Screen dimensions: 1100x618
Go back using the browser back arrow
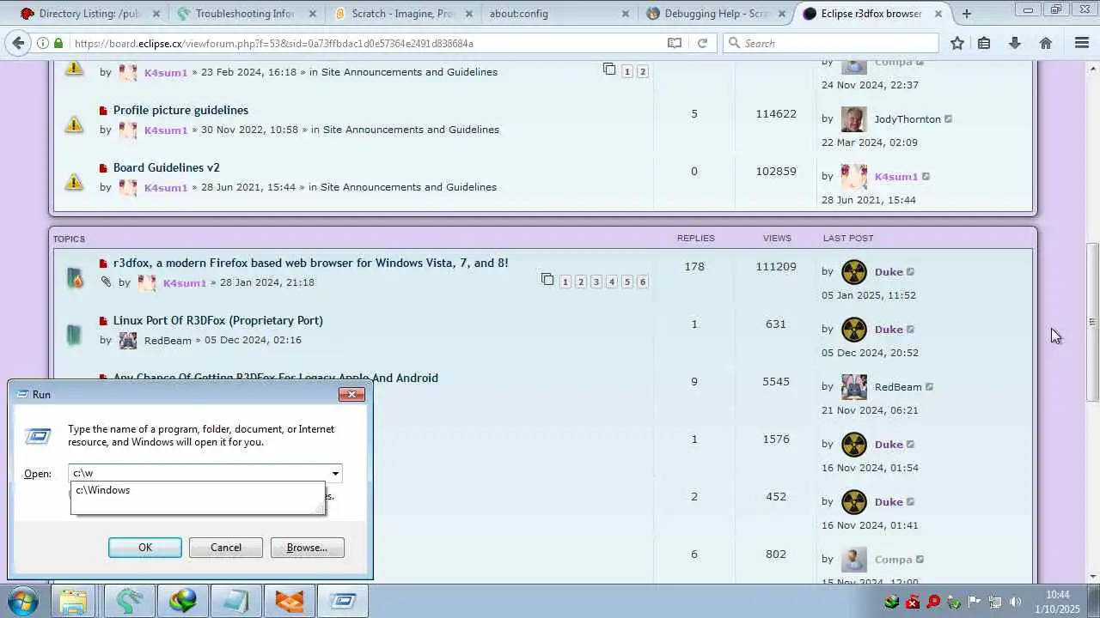(x=18, y=43)
